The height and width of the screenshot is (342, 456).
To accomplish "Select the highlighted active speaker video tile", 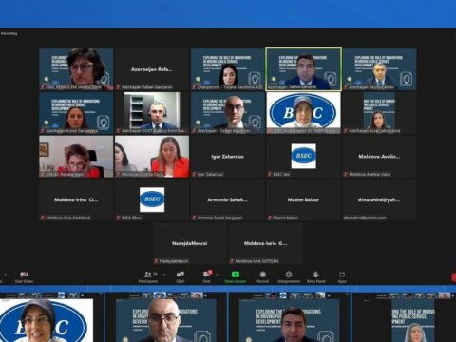I will click(x=303, y=69).
